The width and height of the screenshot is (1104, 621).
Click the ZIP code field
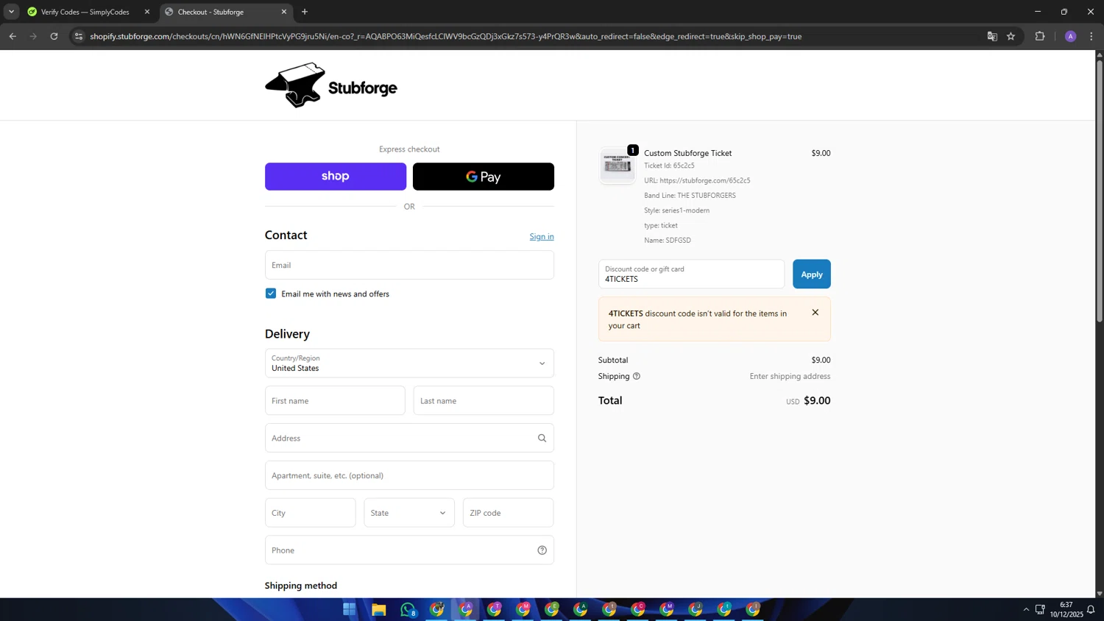(508, 513)
